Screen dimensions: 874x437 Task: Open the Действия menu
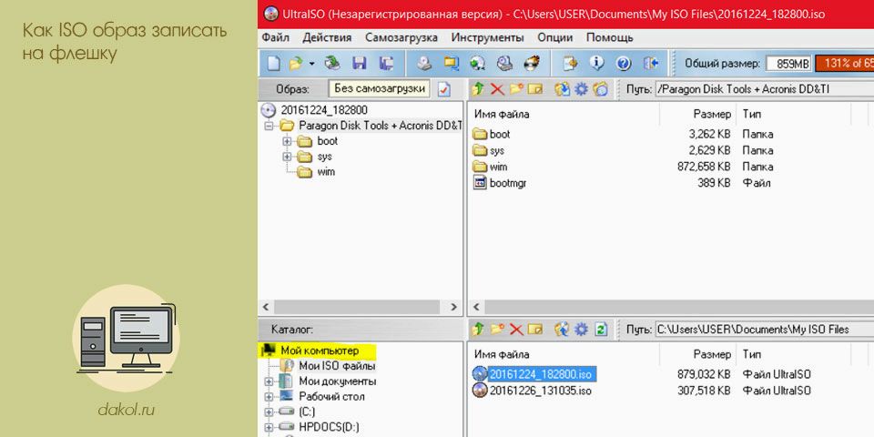[327, 38]
